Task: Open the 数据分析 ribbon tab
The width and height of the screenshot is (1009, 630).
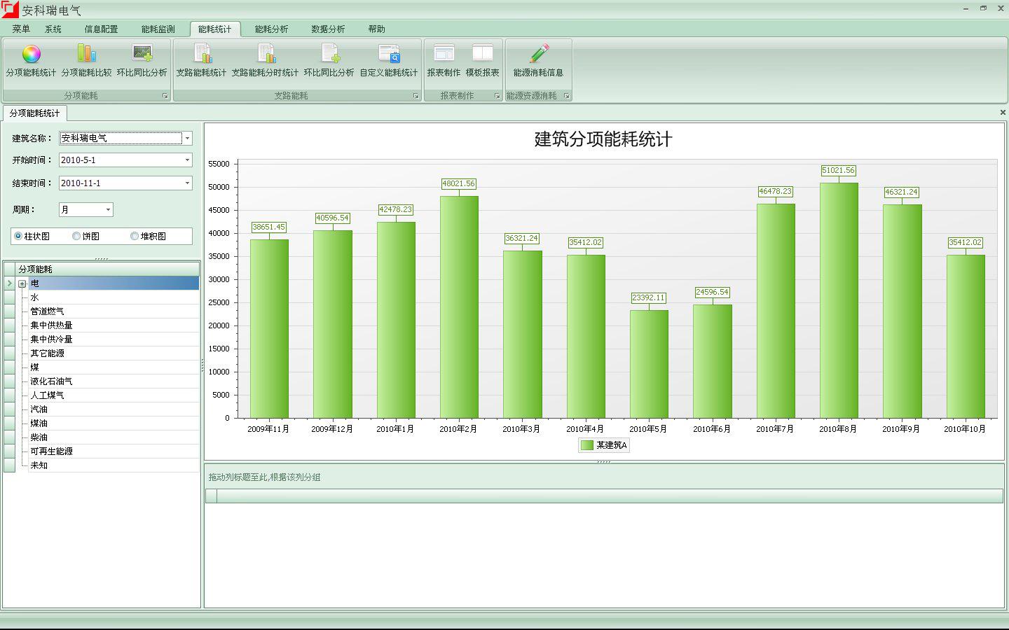Action: point(328,29)
